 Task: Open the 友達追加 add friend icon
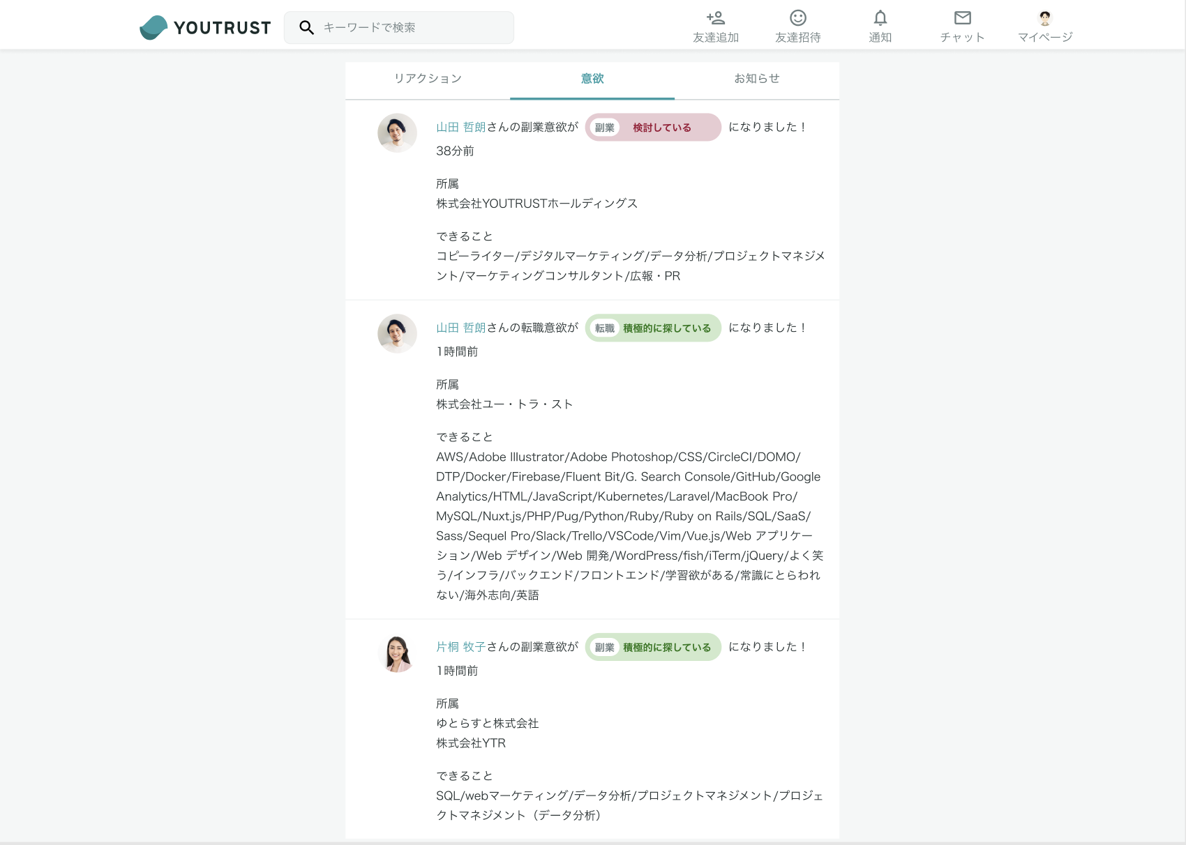point(716,18)
